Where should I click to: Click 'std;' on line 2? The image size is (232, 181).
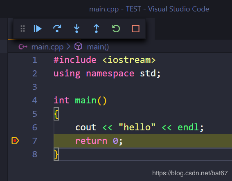pyautogui.click(x=150, y=74)
